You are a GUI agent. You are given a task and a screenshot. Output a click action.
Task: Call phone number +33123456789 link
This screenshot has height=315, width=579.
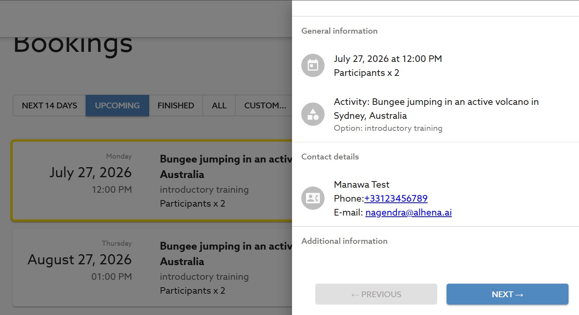(396, 199)
